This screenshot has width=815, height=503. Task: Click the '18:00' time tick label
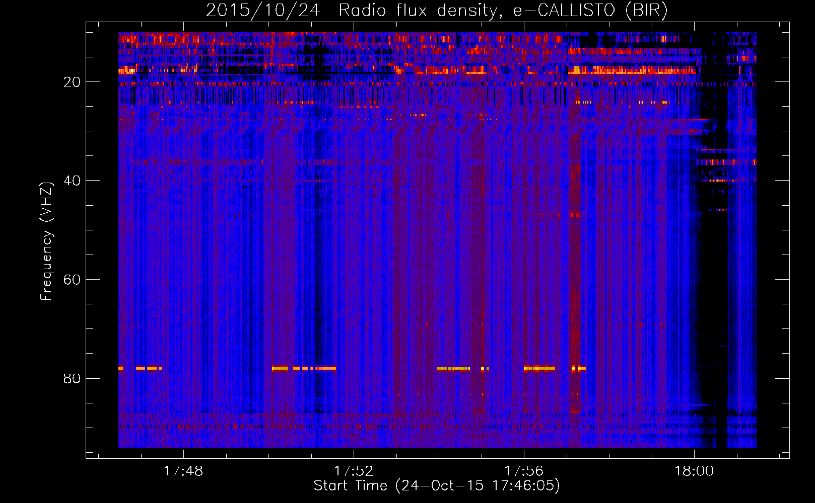(x=694, y=471)
